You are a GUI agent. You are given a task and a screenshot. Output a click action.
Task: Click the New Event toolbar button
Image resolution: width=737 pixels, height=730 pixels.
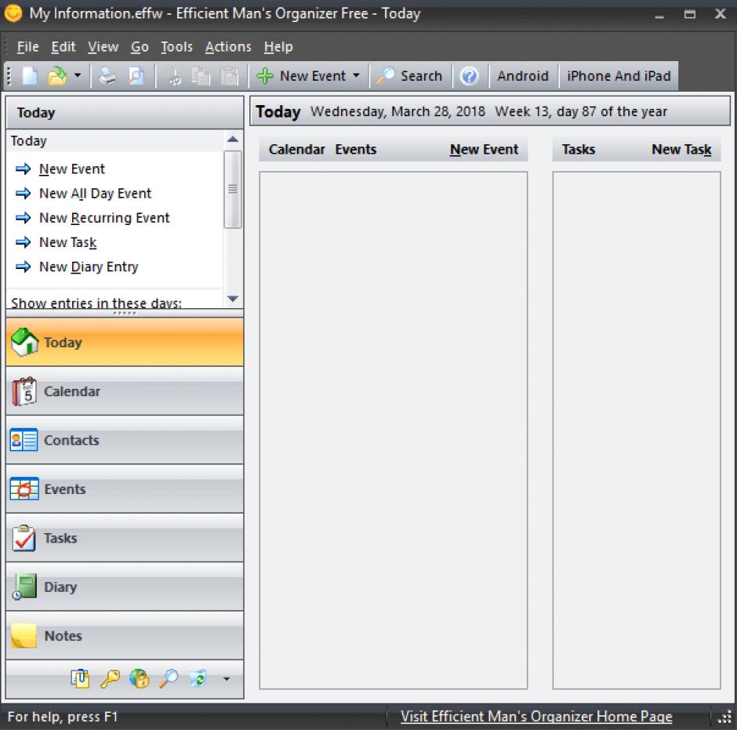pyautogui.click(x=302, y=76)
